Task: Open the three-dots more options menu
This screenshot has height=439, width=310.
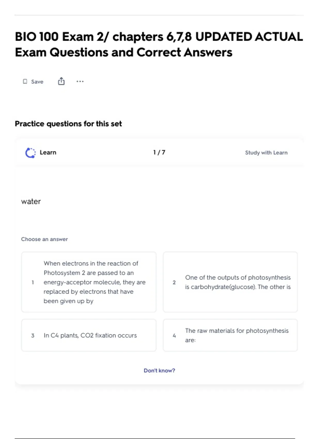Action: (x=80, y=82)
